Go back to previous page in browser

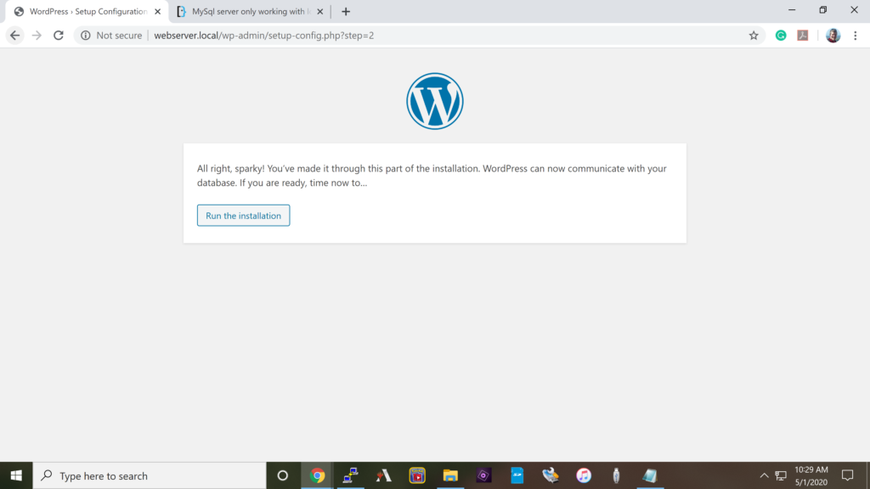point(15,36)
